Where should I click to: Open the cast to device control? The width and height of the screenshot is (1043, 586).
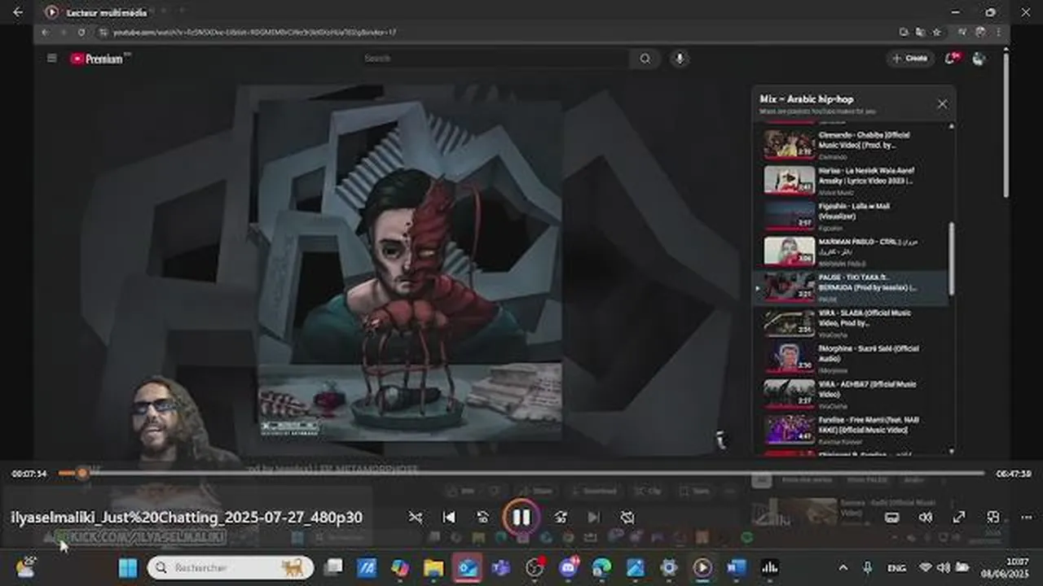pyautogui.click(x=892, y=517)
